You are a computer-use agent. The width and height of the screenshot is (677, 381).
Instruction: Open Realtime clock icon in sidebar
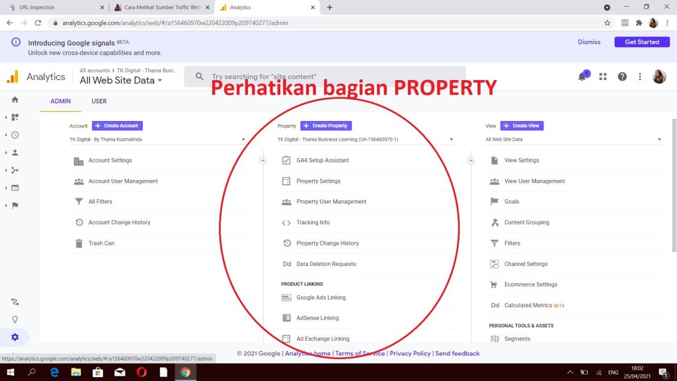click(x=15, y=135)
